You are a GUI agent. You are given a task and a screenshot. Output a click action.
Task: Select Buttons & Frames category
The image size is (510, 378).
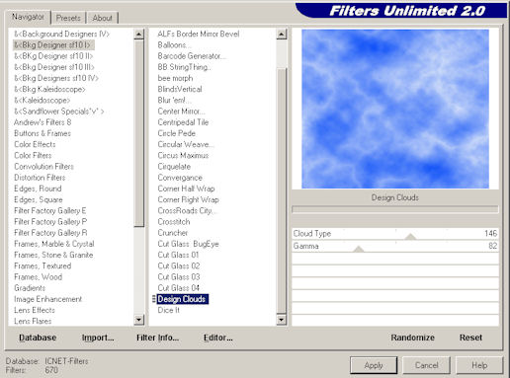point(42,133)
